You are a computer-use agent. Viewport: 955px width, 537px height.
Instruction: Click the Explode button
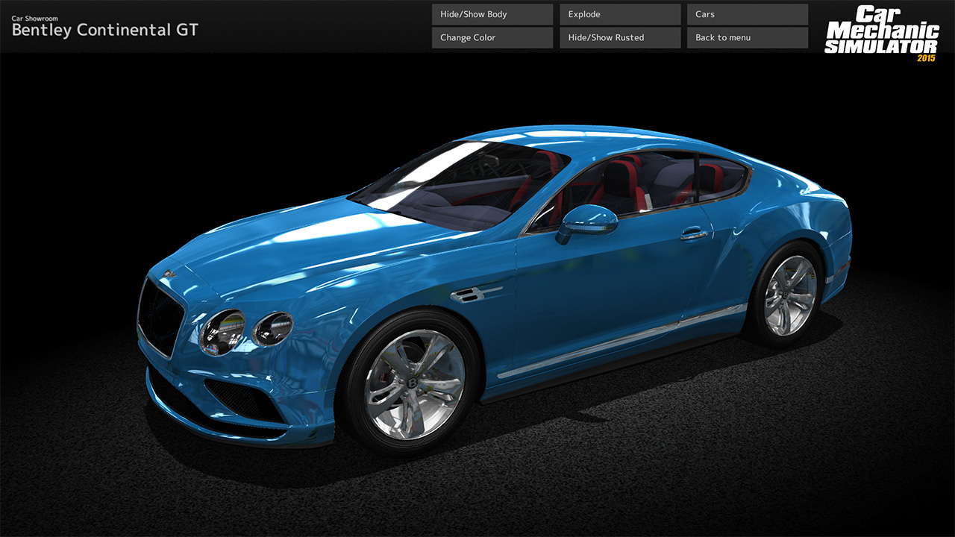pyautogui.click(x=620, y=14)
